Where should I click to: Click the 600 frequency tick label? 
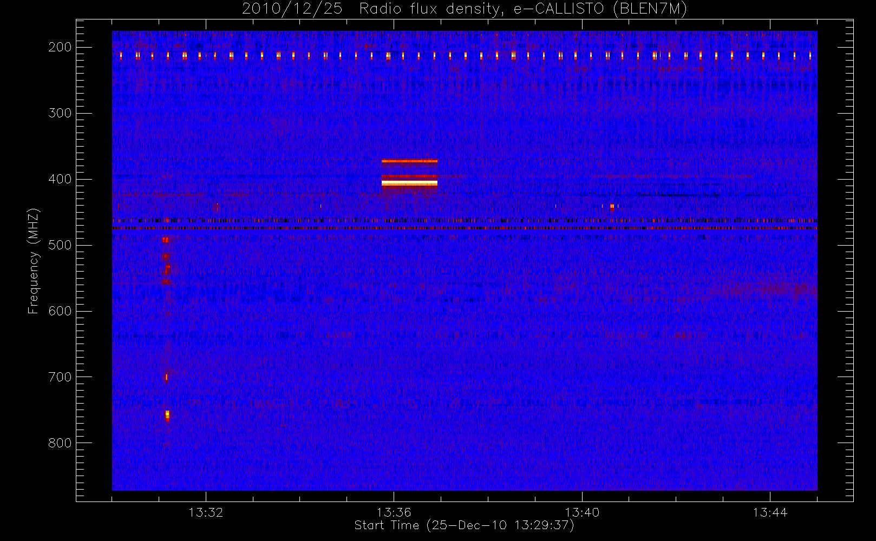pyautogui.click(x=60, y=311)
